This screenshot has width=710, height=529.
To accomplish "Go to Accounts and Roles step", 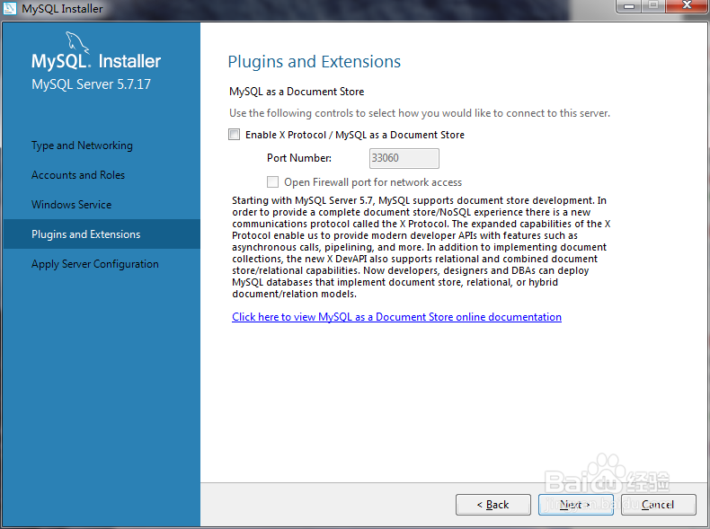I will coord(78,174).
